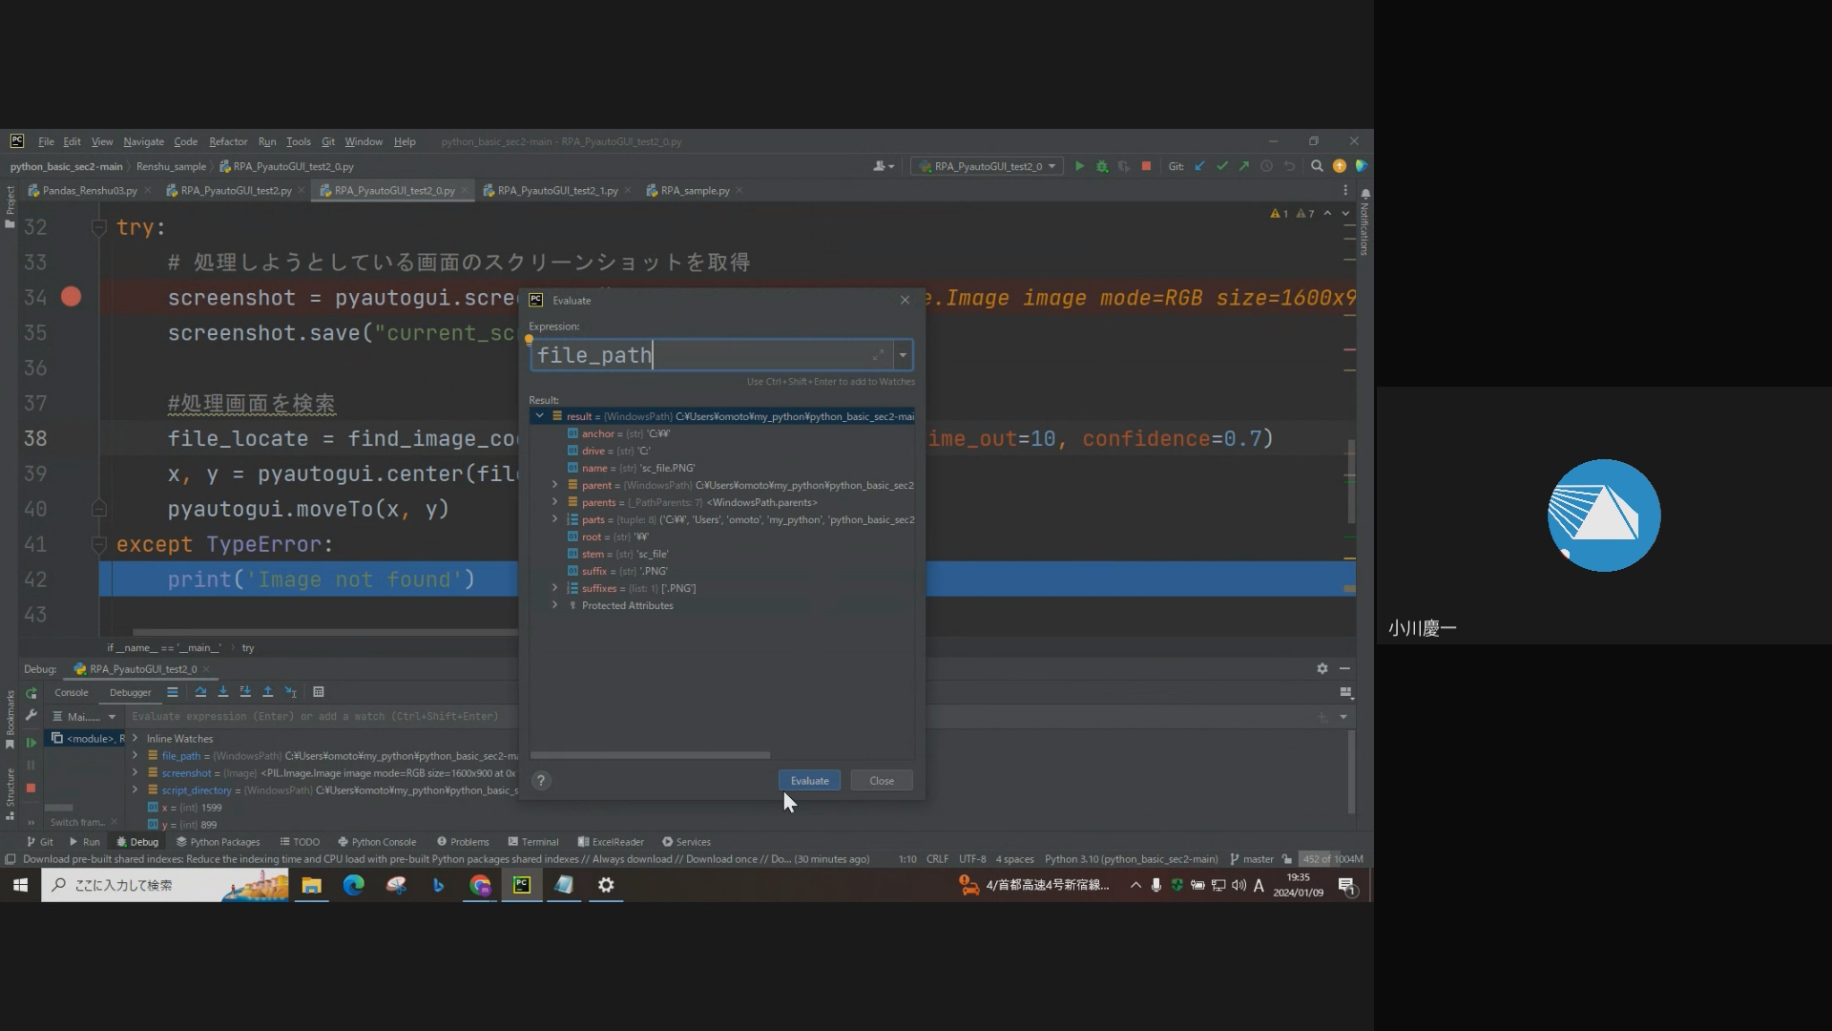
Task: Open the Refactor menu
Action: [227, 141]
